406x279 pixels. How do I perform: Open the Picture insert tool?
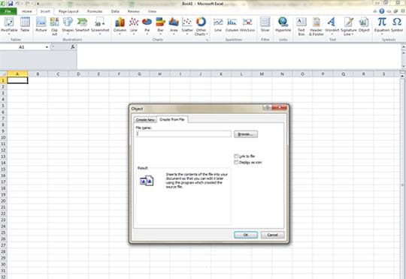41,25
